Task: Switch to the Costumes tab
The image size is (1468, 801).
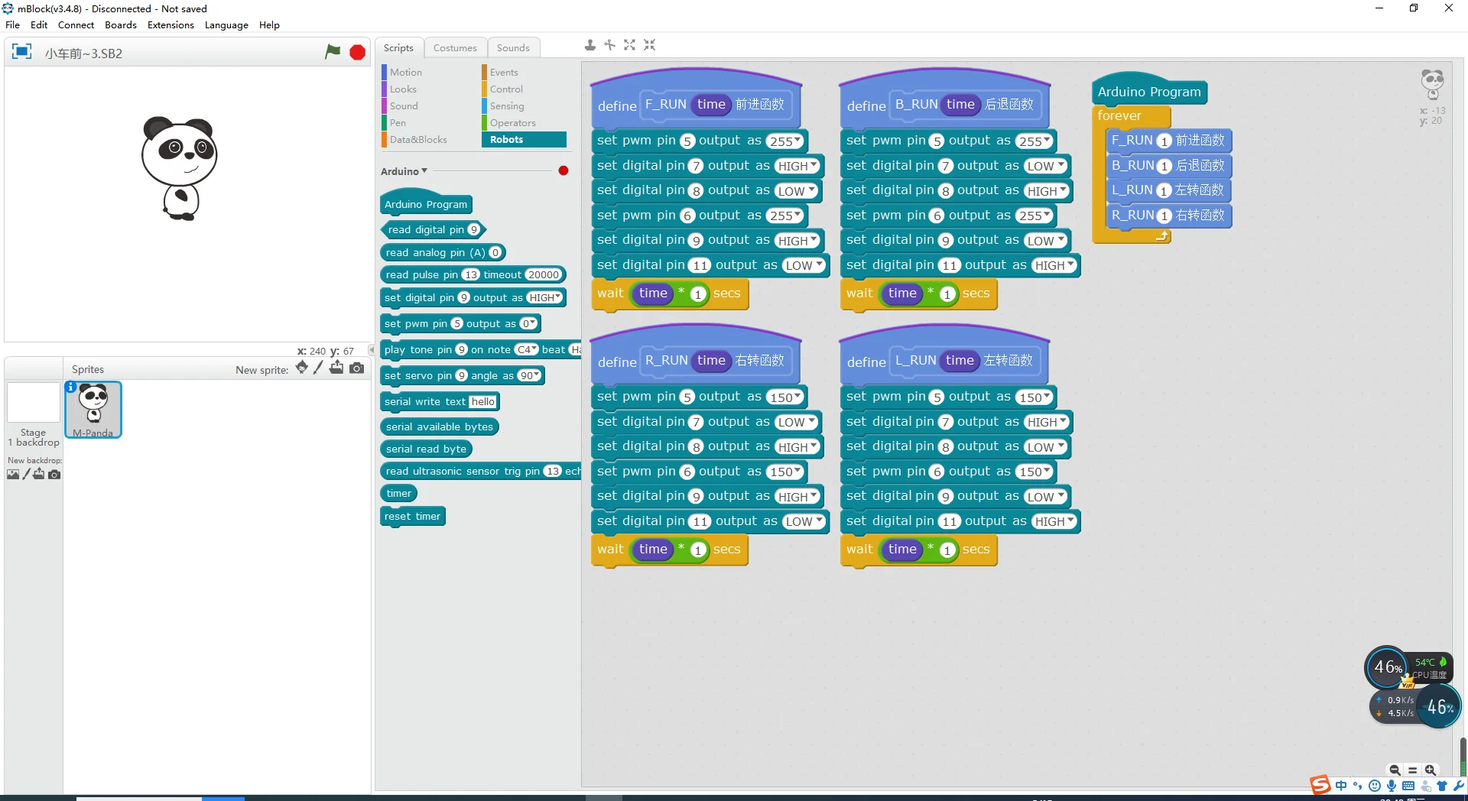Action: click(454, 47)
